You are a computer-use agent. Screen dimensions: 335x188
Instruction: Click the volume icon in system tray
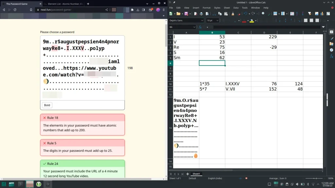tap(297, 184)
